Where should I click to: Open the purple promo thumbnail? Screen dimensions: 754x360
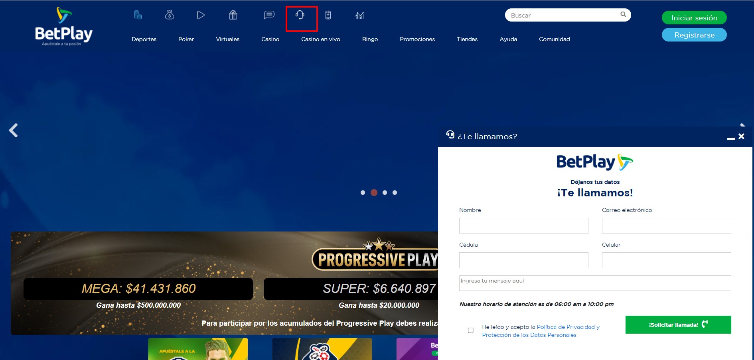click(x=417, y=349)
